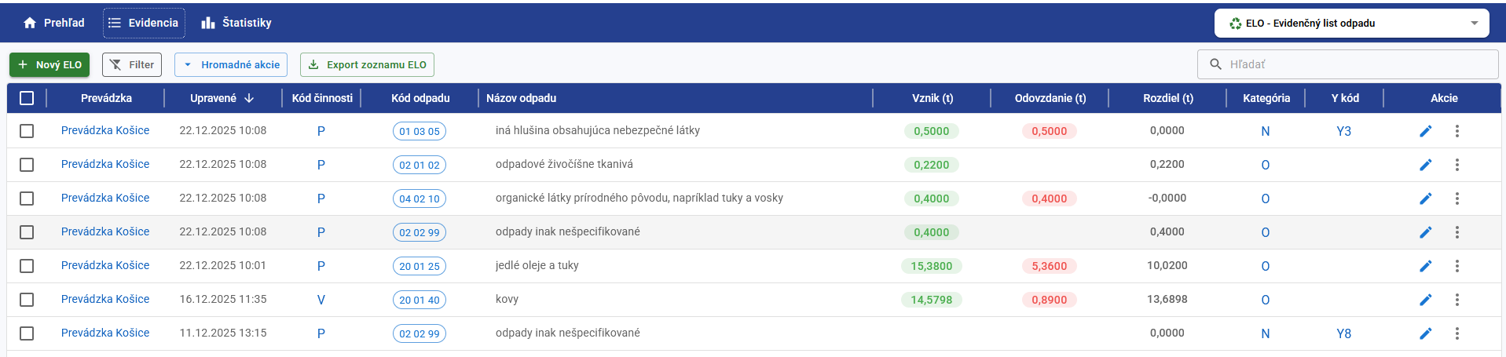Create a new record with Nový ELO
The height and width of the screenshot is (357, 1506).
[x=49, y=65]
